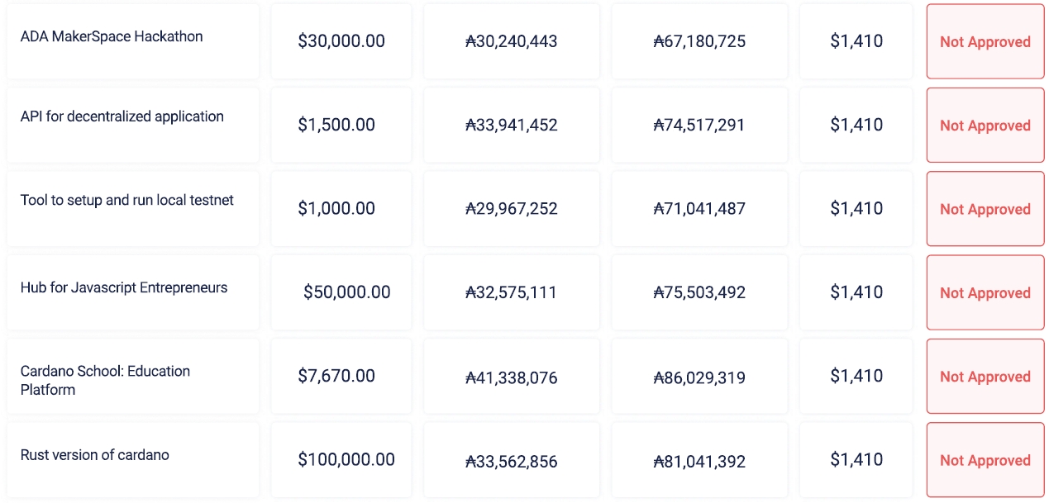The width and height of the screenshot is (1049, 503).
Task: Click the ₳75,503,492 vote total
Action: tap(699, 292)
